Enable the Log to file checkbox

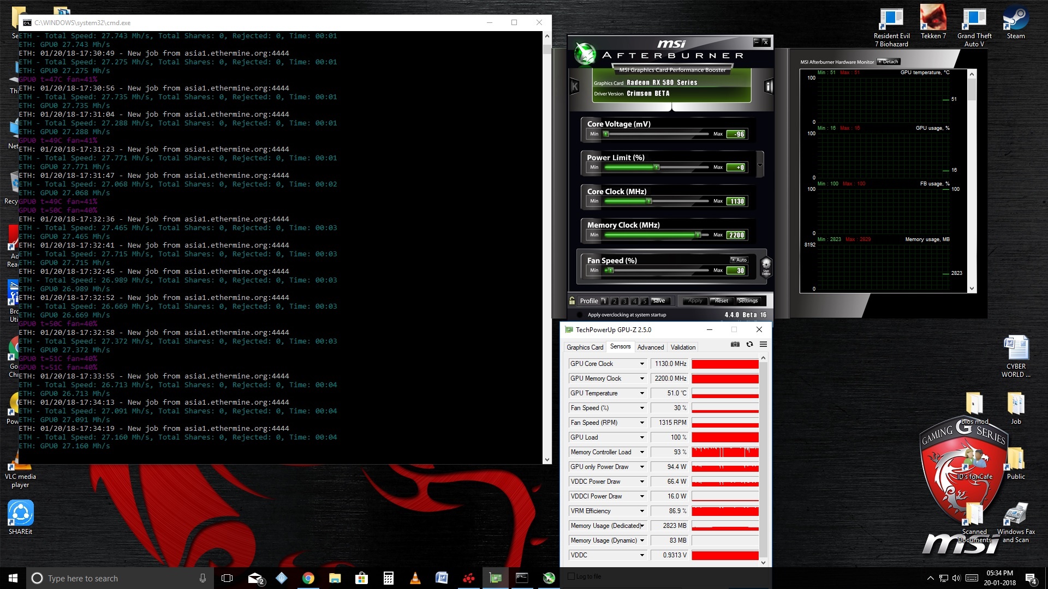pos(571,576)
